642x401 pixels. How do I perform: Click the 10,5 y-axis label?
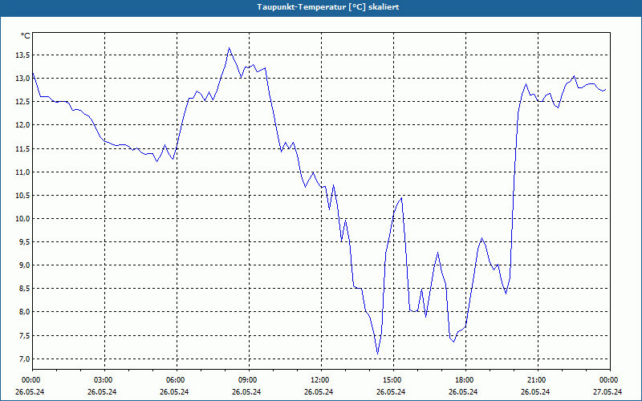(22, 196)
